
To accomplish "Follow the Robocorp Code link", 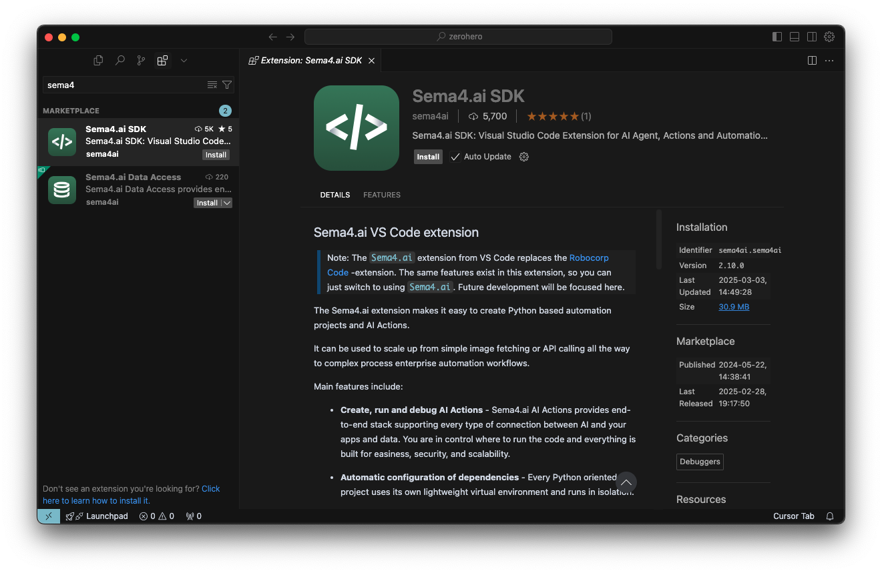I will [x=468, y=265].
